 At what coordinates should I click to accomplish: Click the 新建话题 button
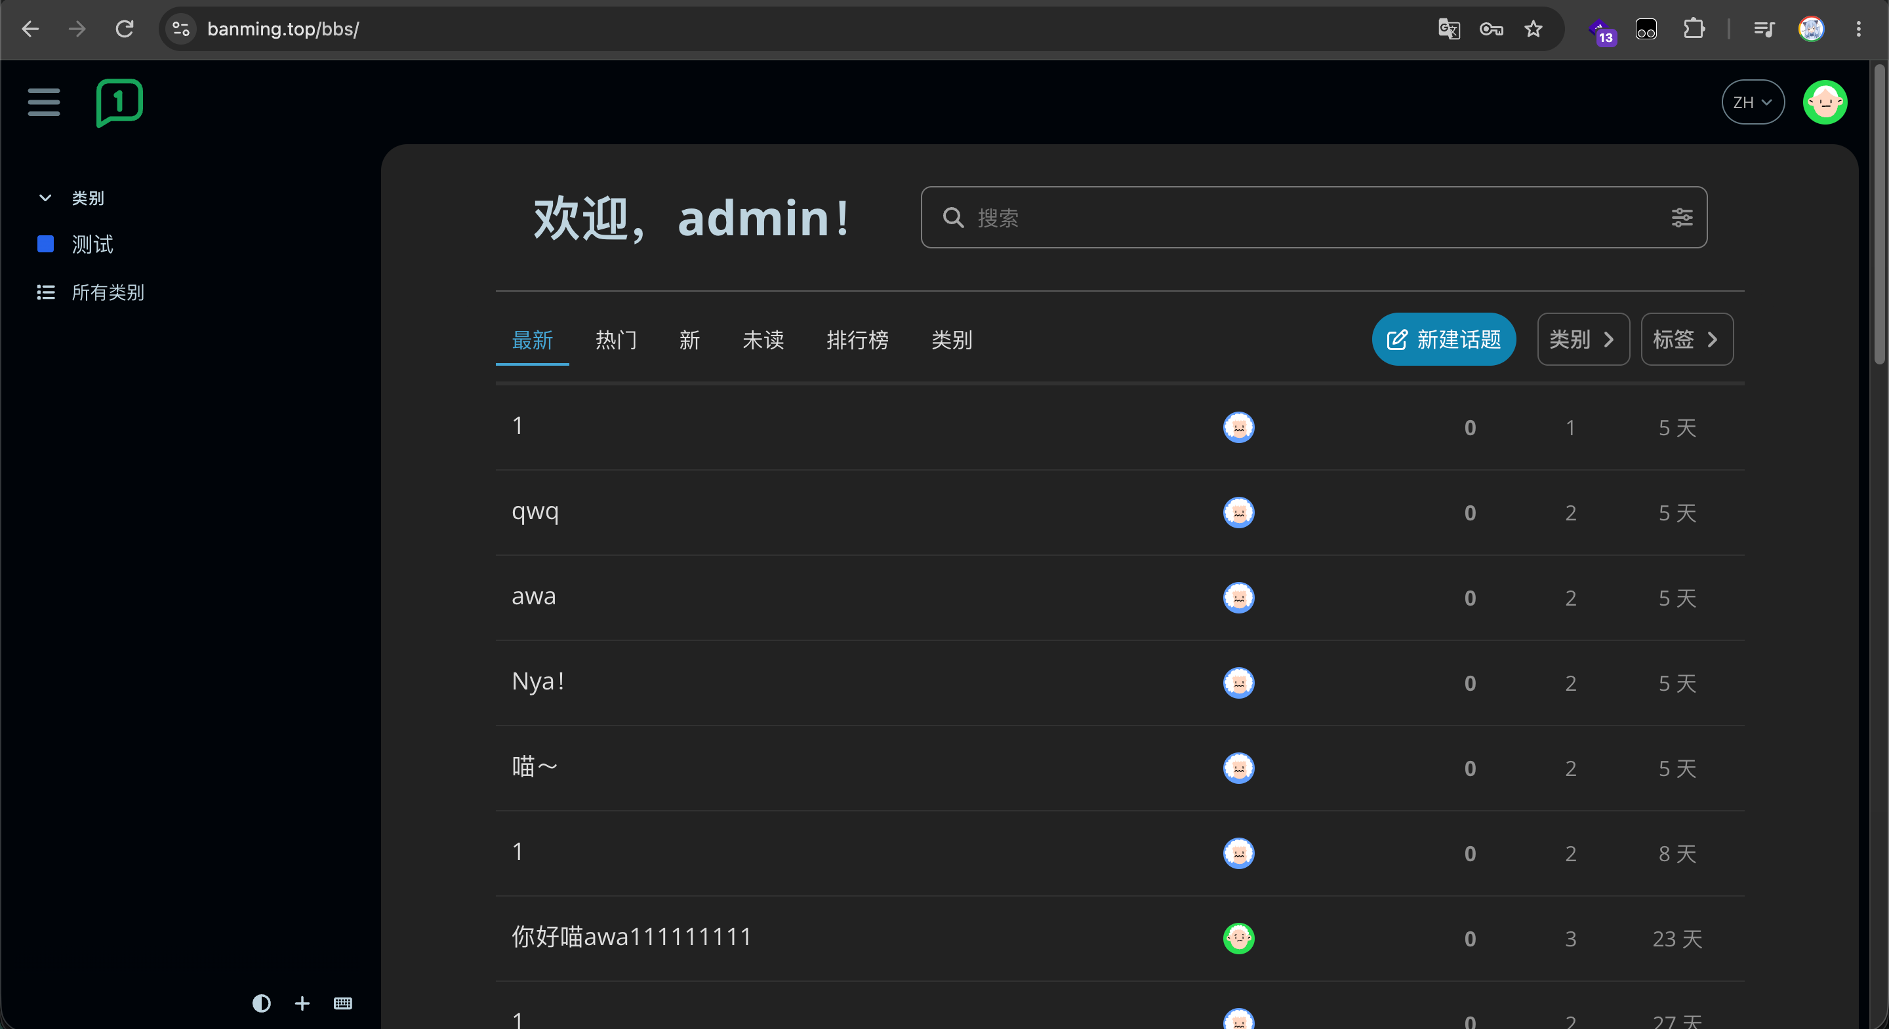1443,339
